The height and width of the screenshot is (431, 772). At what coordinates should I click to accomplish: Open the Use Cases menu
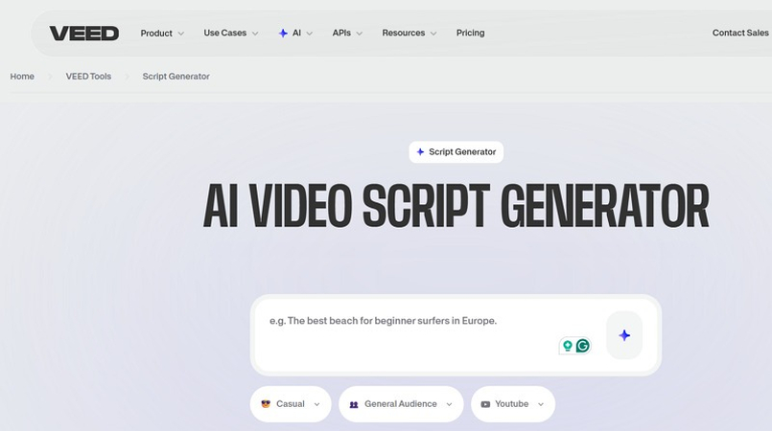pyautogui.click(x=231, y=34)
